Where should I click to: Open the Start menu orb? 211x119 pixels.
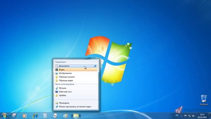pyautogui.click(x=4, y=116)
